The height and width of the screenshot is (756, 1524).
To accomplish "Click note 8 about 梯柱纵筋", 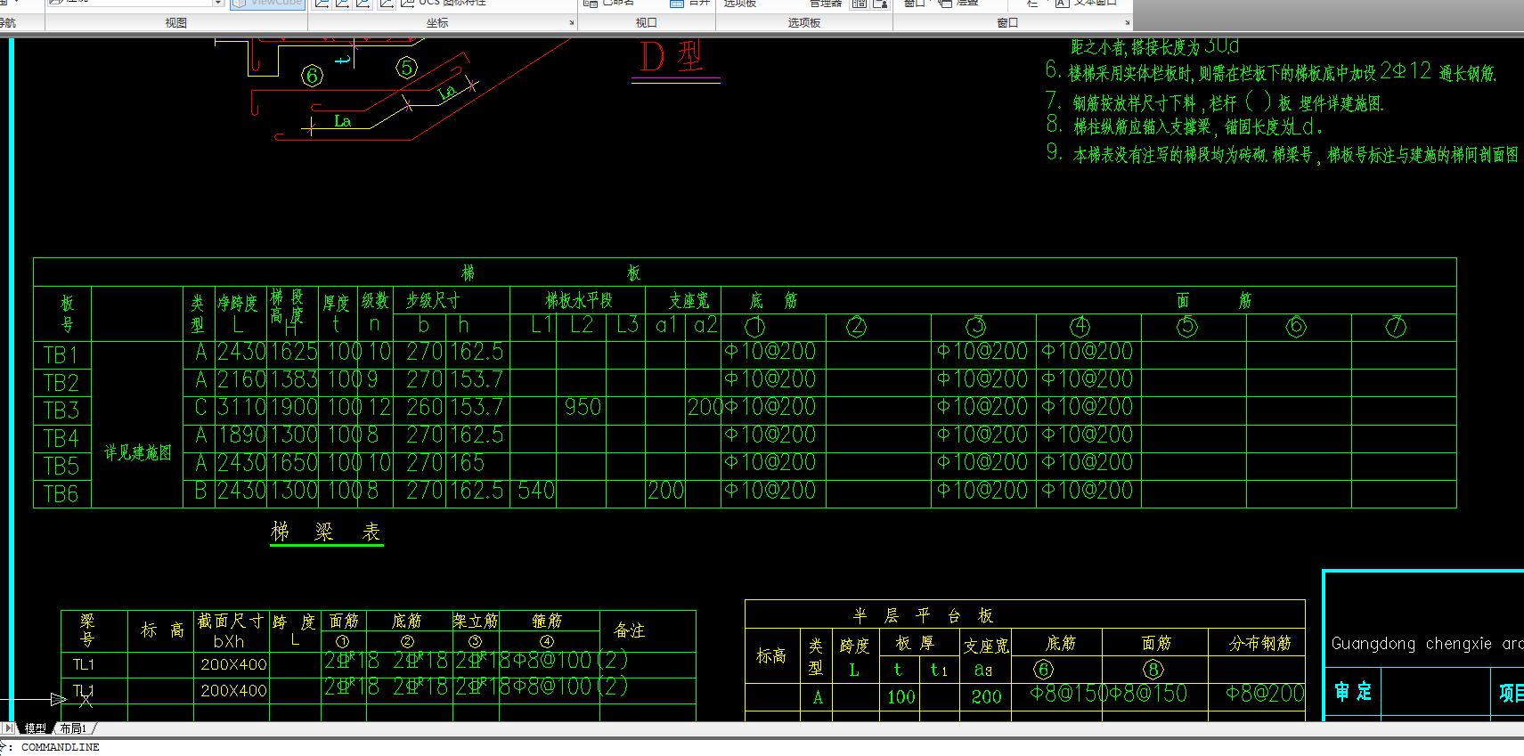I will click(x=1185, y=126).
